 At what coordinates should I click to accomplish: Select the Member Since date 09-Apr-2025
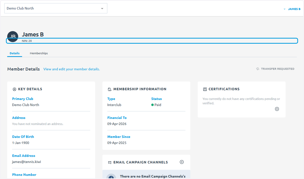(x=117, y=143)
